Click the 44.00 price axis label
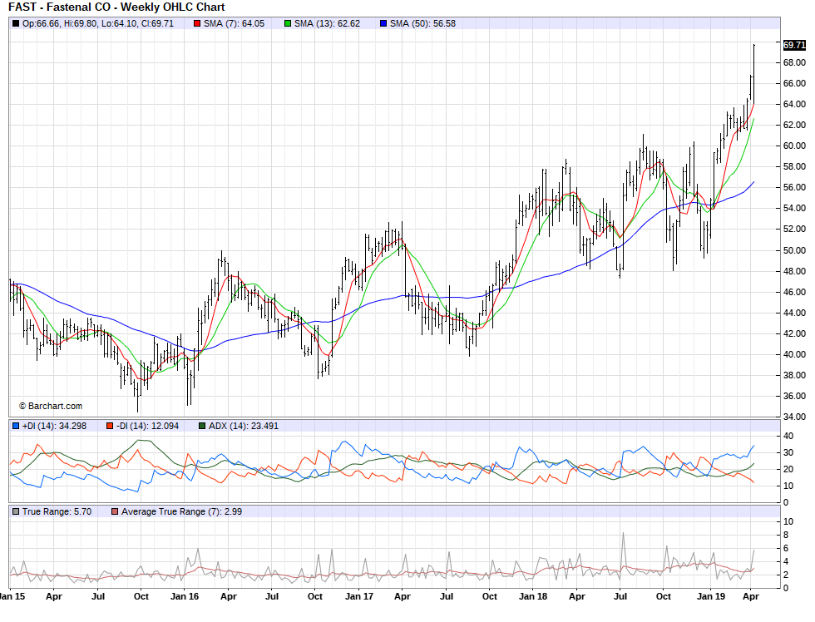 pyautogui.click(x=794, y=313)
